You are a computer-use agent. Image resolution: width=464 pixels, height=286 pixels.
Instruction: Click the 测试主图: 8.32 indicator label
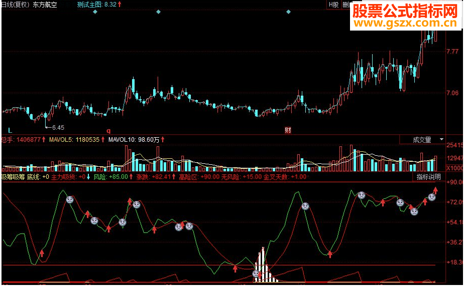(97, 5)
